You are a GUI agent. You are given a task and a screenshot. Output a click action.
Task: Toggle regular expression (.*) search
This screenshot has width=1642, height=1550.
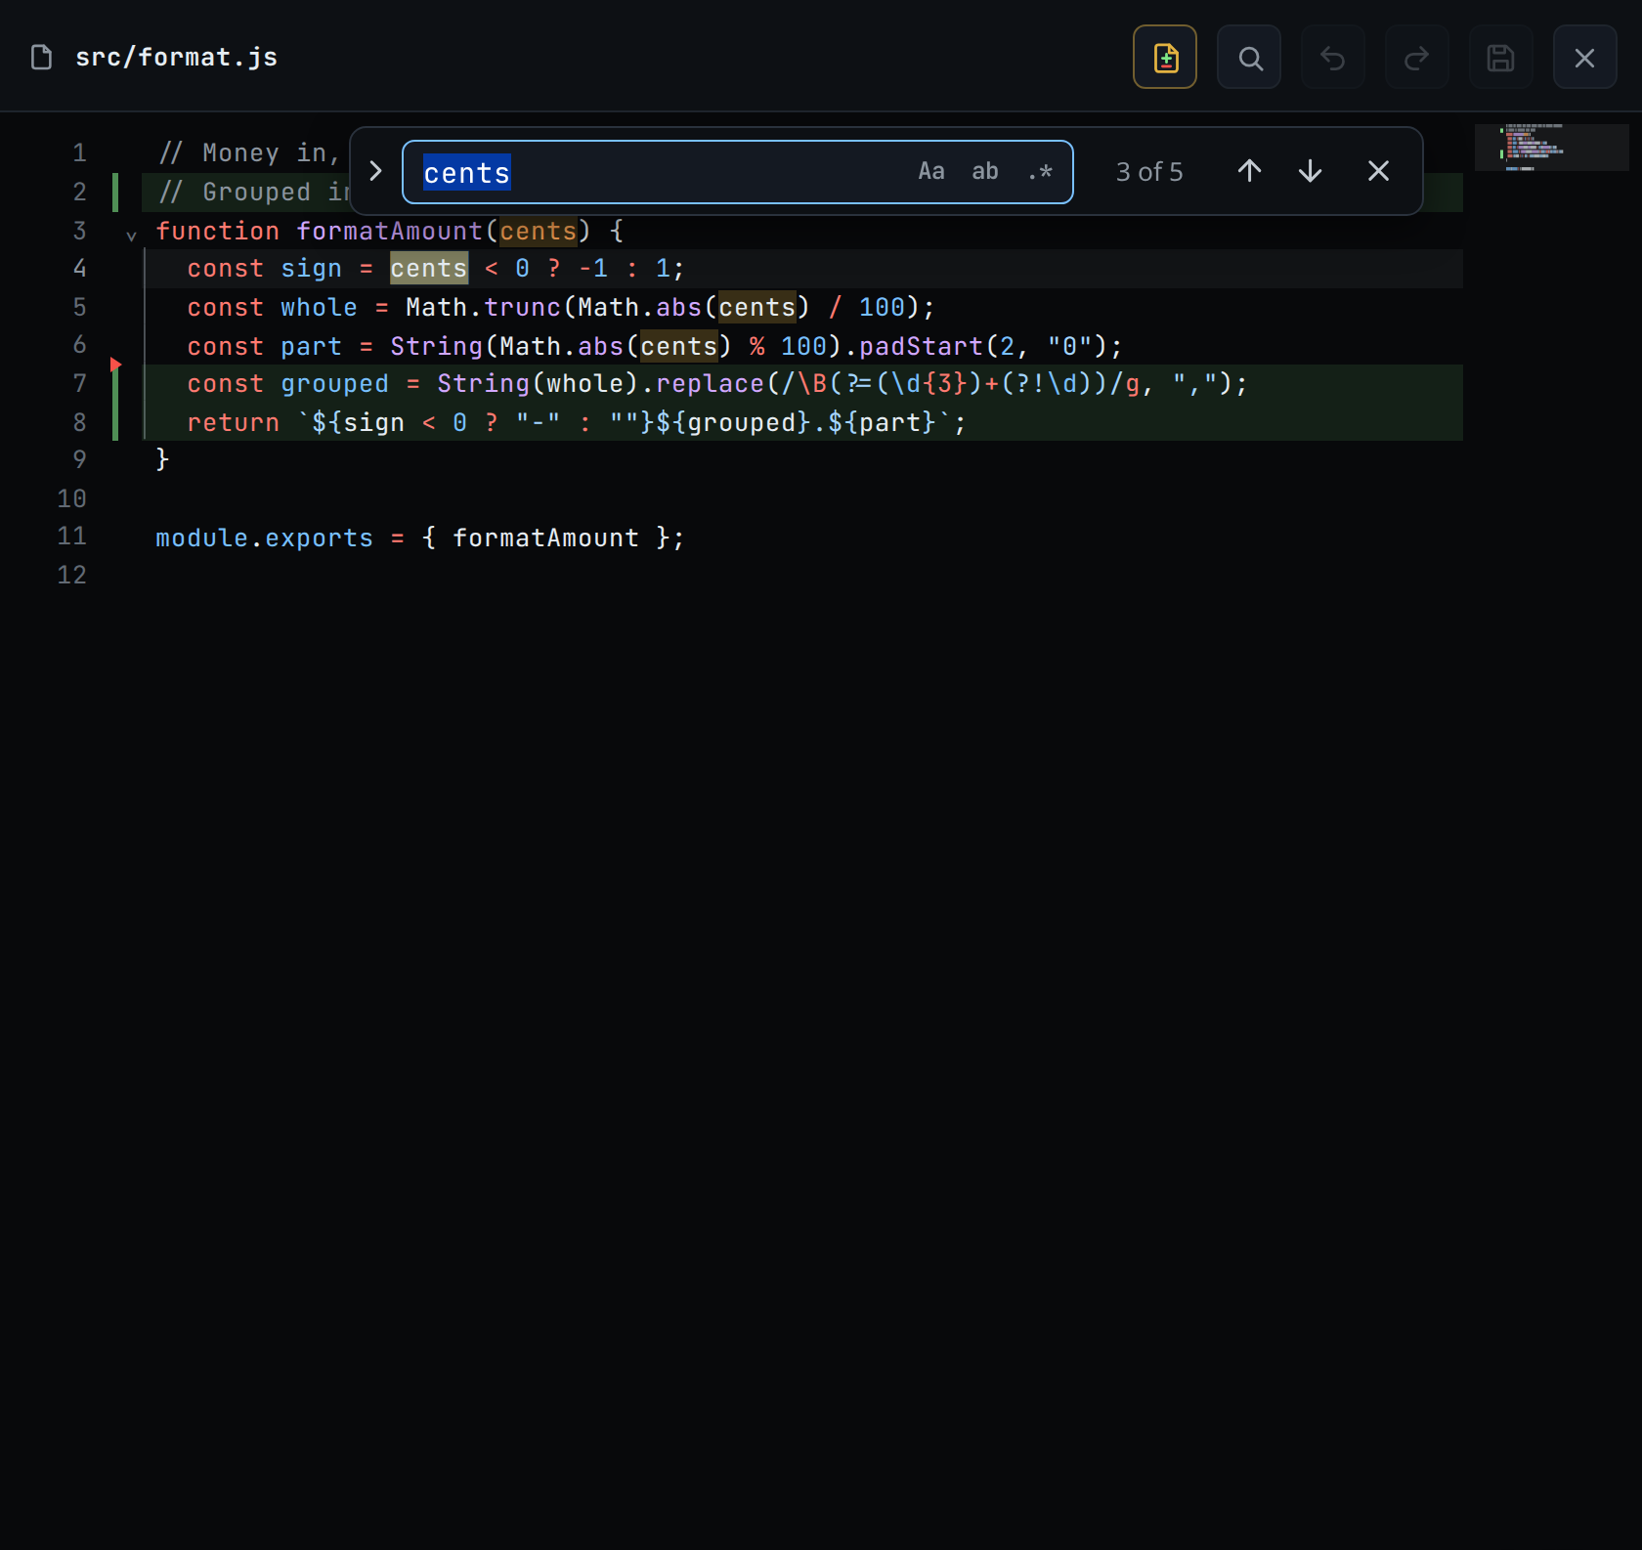pos(1040,172)
